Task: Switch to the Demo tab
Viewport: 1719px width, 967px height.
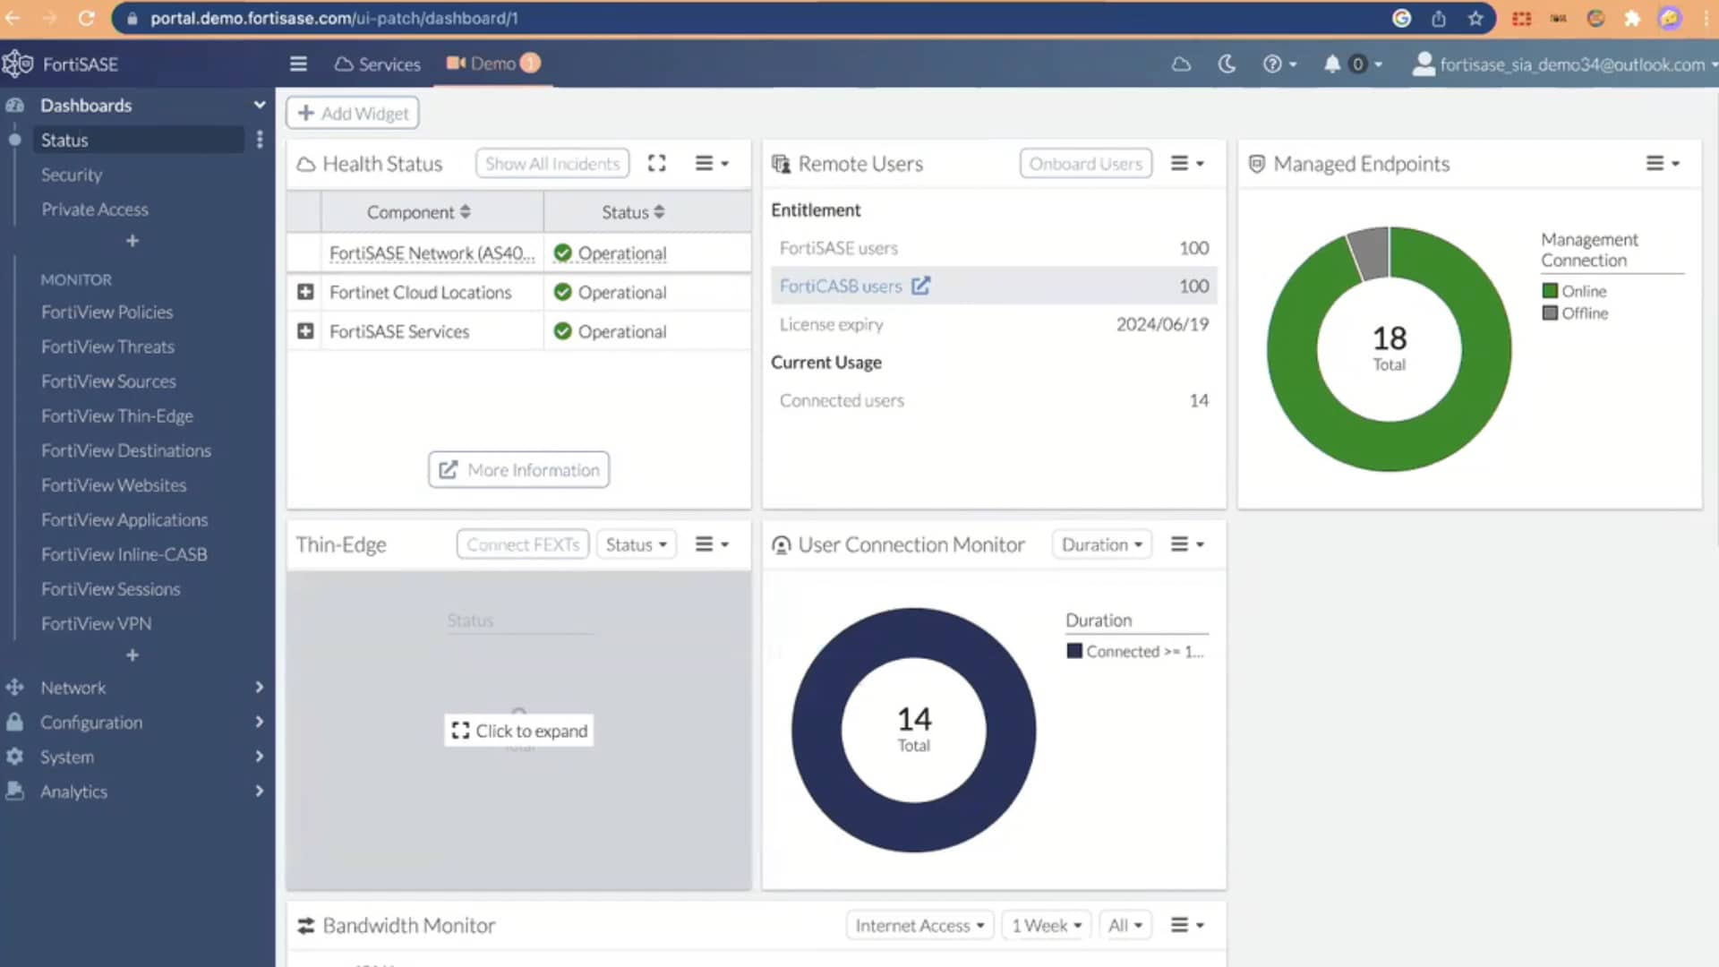Action: click(491, 64)
